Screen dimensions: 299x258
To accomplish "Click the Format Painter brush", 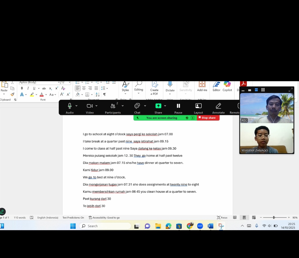I will click(x=12, y=94).
